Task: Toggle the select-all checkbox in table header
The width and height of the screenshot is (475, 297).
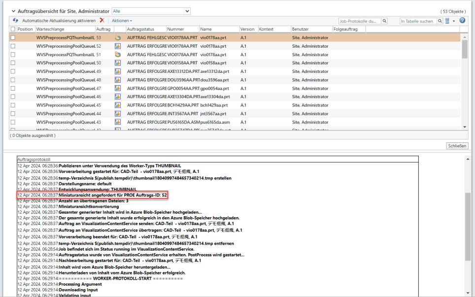Action: (x=13, y=29)
